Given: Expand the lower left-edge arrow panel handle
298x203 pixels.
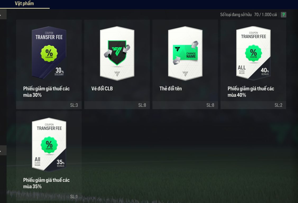Looking at the screenshot, I should tap(3, 150).
